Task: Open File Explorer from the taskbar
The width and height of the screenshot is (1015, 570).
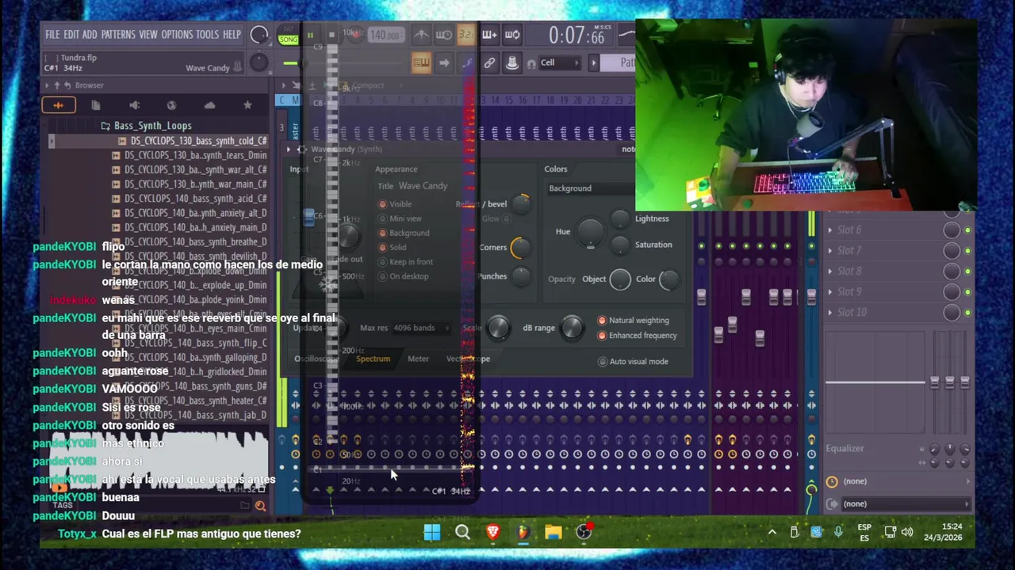Action: pyautogui.click(x=553, y=533)
